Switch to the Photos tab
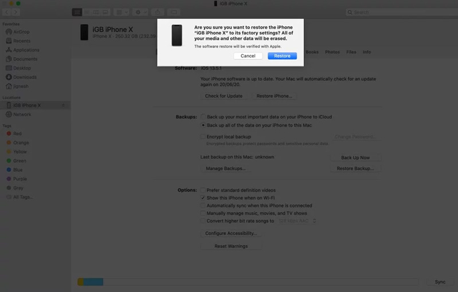 click(332, 52)
